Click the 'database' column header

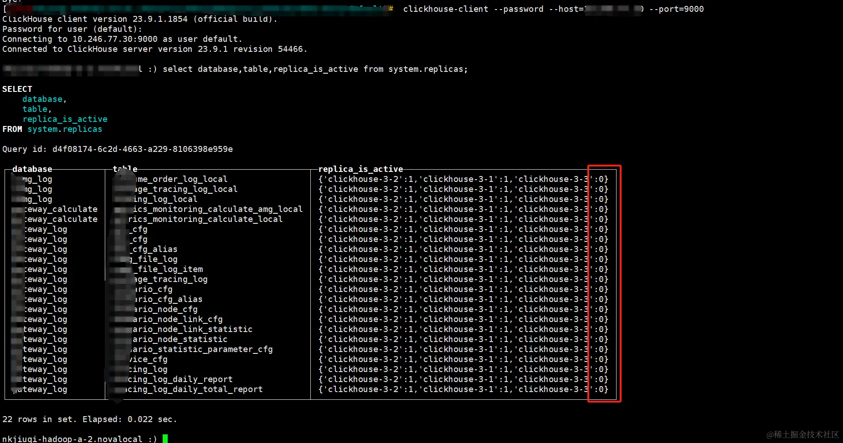click(32, 169)
